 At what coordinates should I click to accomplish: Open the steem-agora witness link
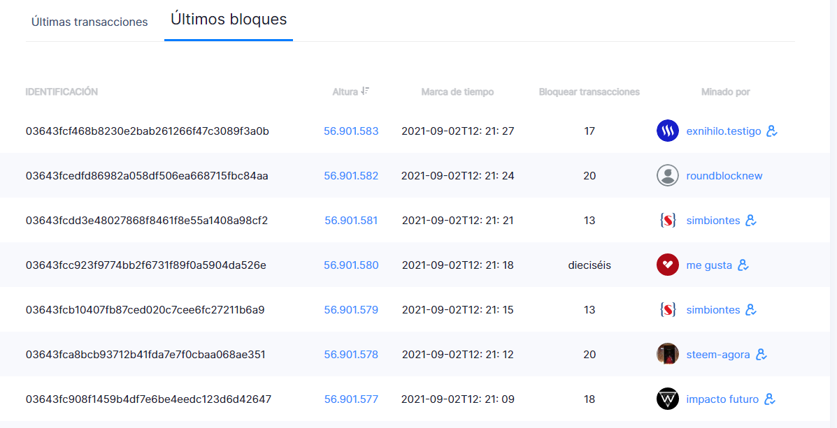point(718,355)
